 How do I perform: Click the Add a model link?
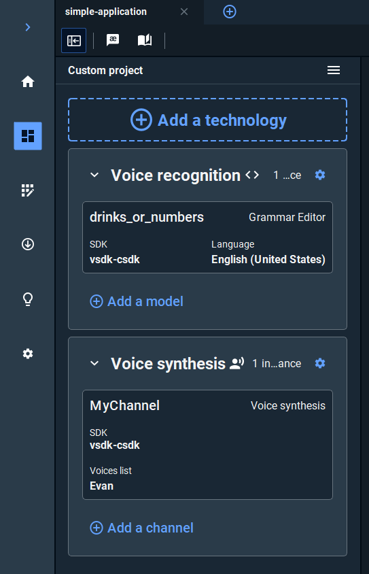(x=137, y=301)
